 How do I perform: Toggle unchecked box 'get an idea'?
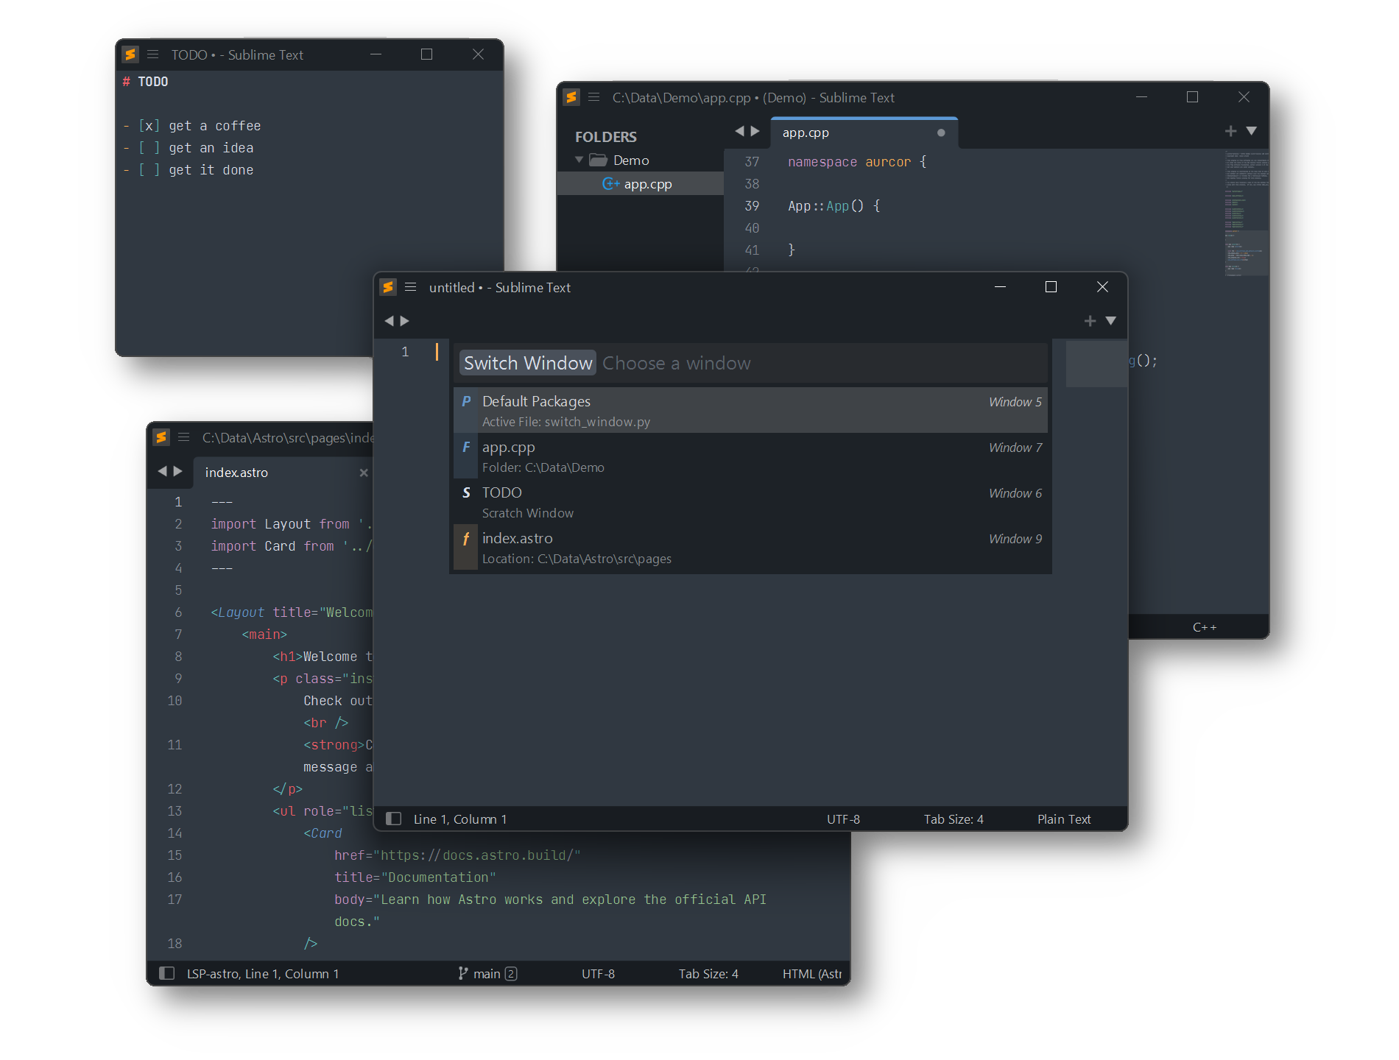point(149,148)
